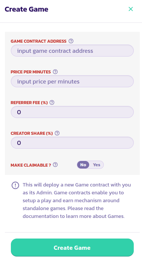142x258 pixels.
Task: Click Creator Share help question mark
Action: (x=57, y=133)
